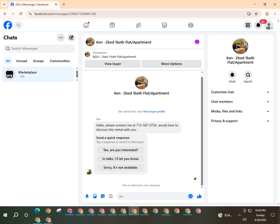Record a voice clip with microphone icon

(x=87, y=196)
